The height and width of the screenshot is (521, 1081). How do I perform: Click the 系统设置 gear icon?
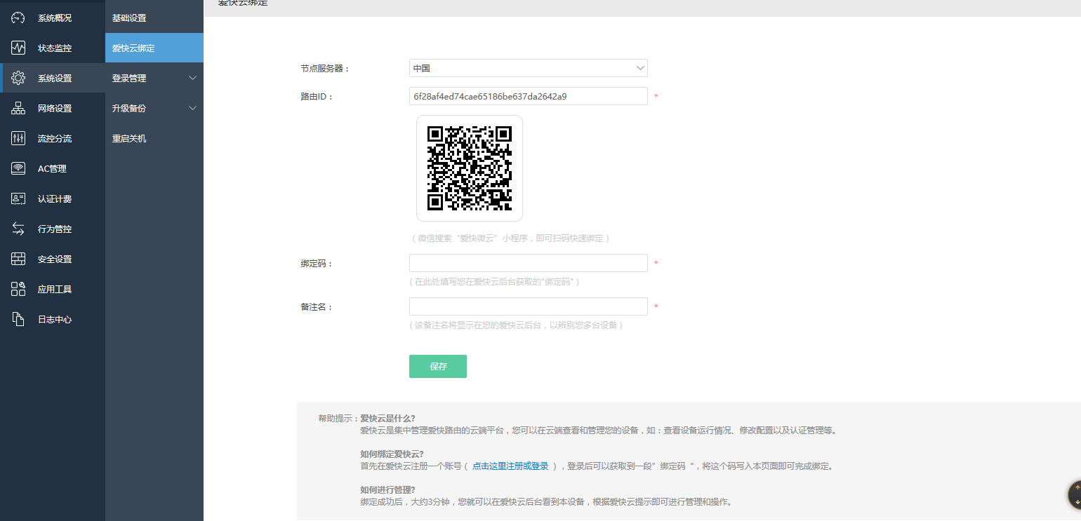[x=18, y=79]
